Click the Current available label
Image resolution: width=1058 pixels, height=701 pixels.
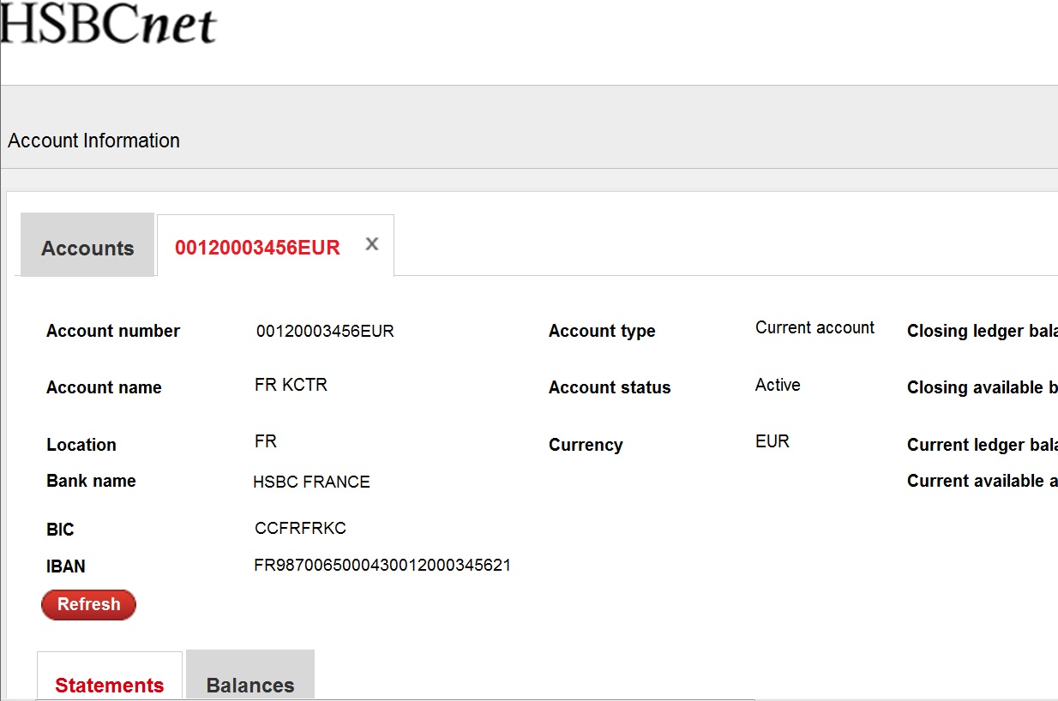tap(983, 481)
